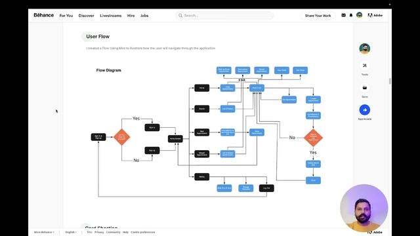Click the blue Appreciate thumbs-up button
The height and width of the screenshot is (236, 420).
[365, 109]
